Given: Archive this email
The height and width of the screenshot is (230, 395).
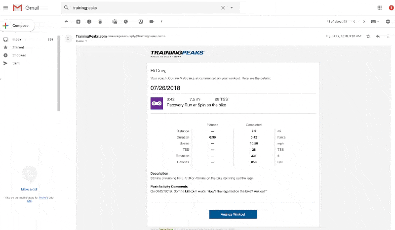Looking at the screenshot, I should pyautogui.click(x=79, y=22).
